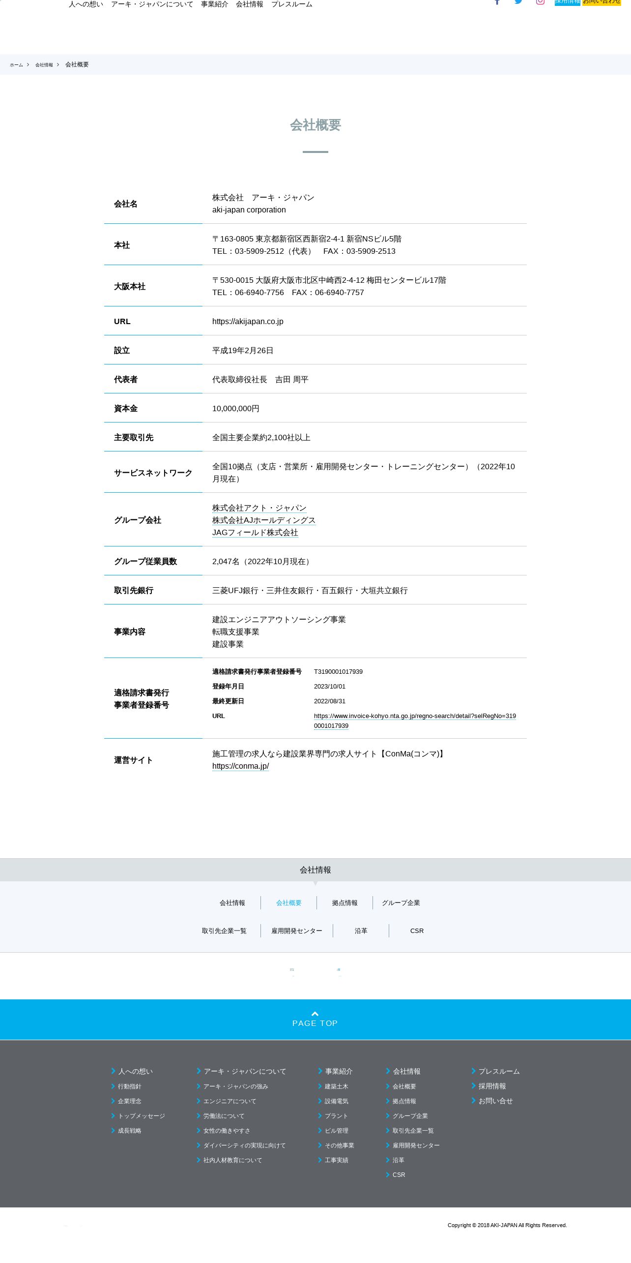631x1263 pixels.
Task: Select 会社概要 in lower section nav
Action: (x=289, y=903)
